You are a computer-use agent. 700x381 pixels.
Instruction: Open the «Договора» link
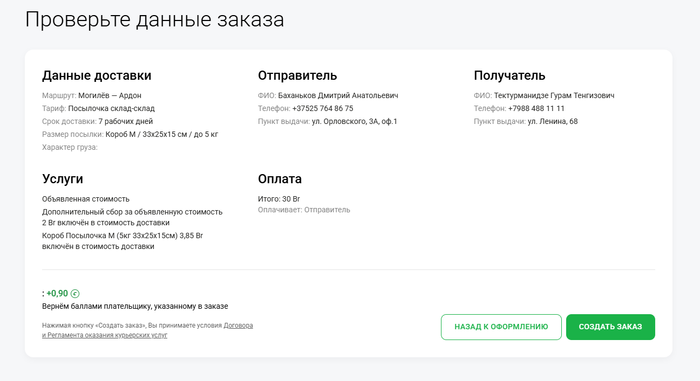pyautogui.click(x=238, y=325)
